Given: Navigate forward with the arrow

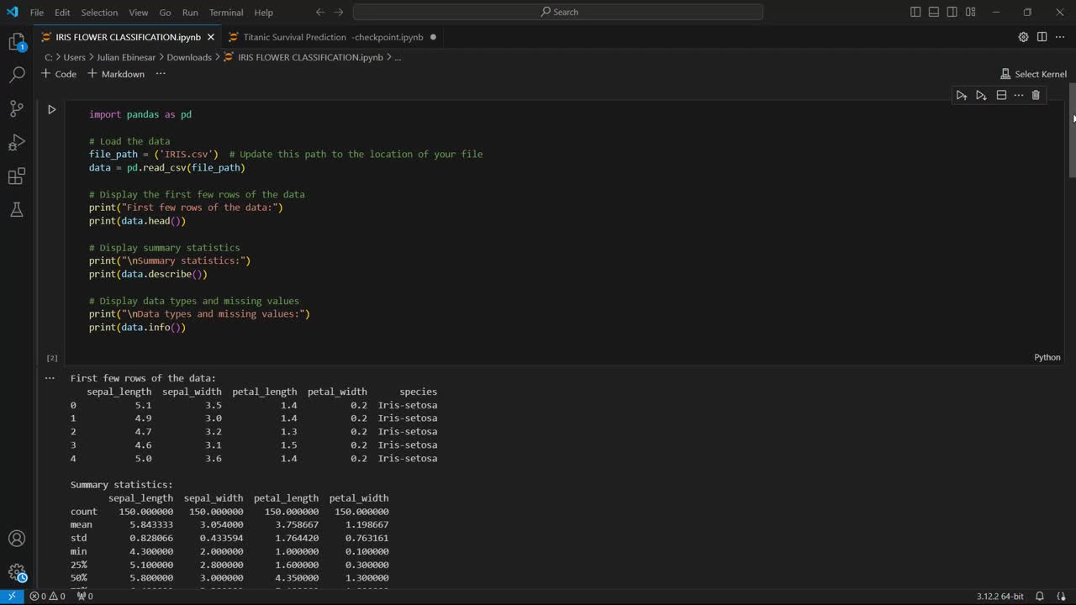Looking at the screenshot, I should click(339, 12).
